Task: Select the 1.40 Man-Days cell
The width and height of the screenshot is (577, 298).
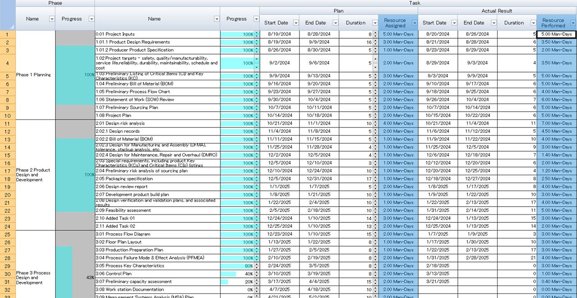Action: click(x=556, y=155)
